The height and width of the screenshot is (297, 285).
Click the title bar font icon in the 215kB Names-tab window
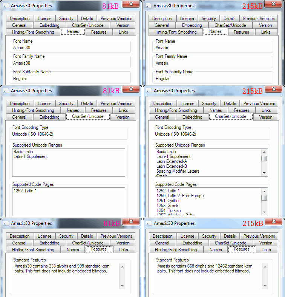tap(149, 6)
